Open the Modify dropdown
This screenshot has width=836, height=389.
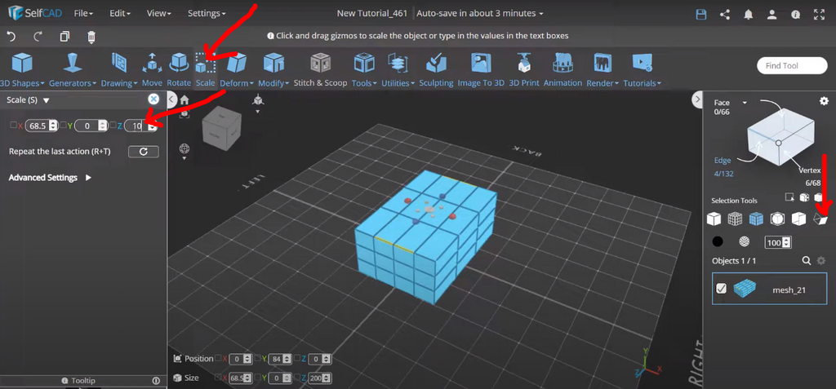(273, 69)
